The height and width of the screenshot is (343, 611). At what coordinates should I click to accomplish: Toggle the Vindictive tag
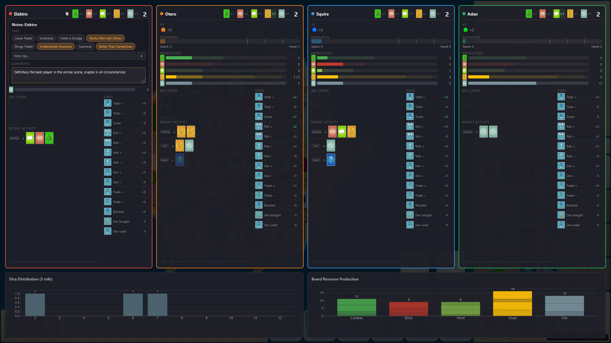click(46, 38)
